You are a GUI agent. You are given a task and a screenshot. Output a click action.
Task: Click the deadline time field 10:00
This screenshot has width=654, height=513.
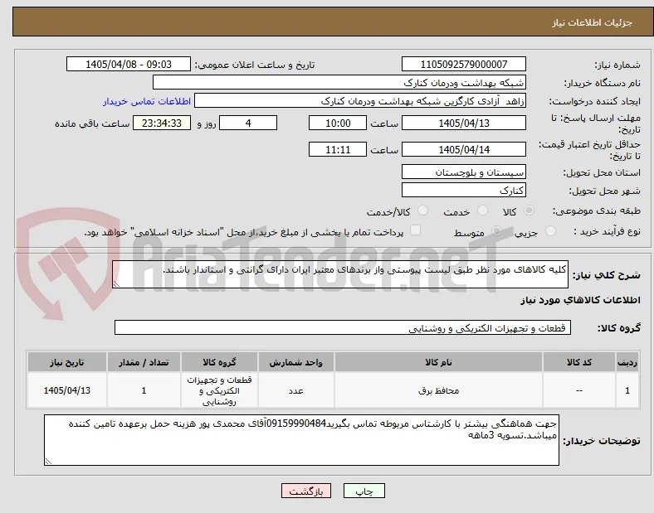click(x=338, y=123)
